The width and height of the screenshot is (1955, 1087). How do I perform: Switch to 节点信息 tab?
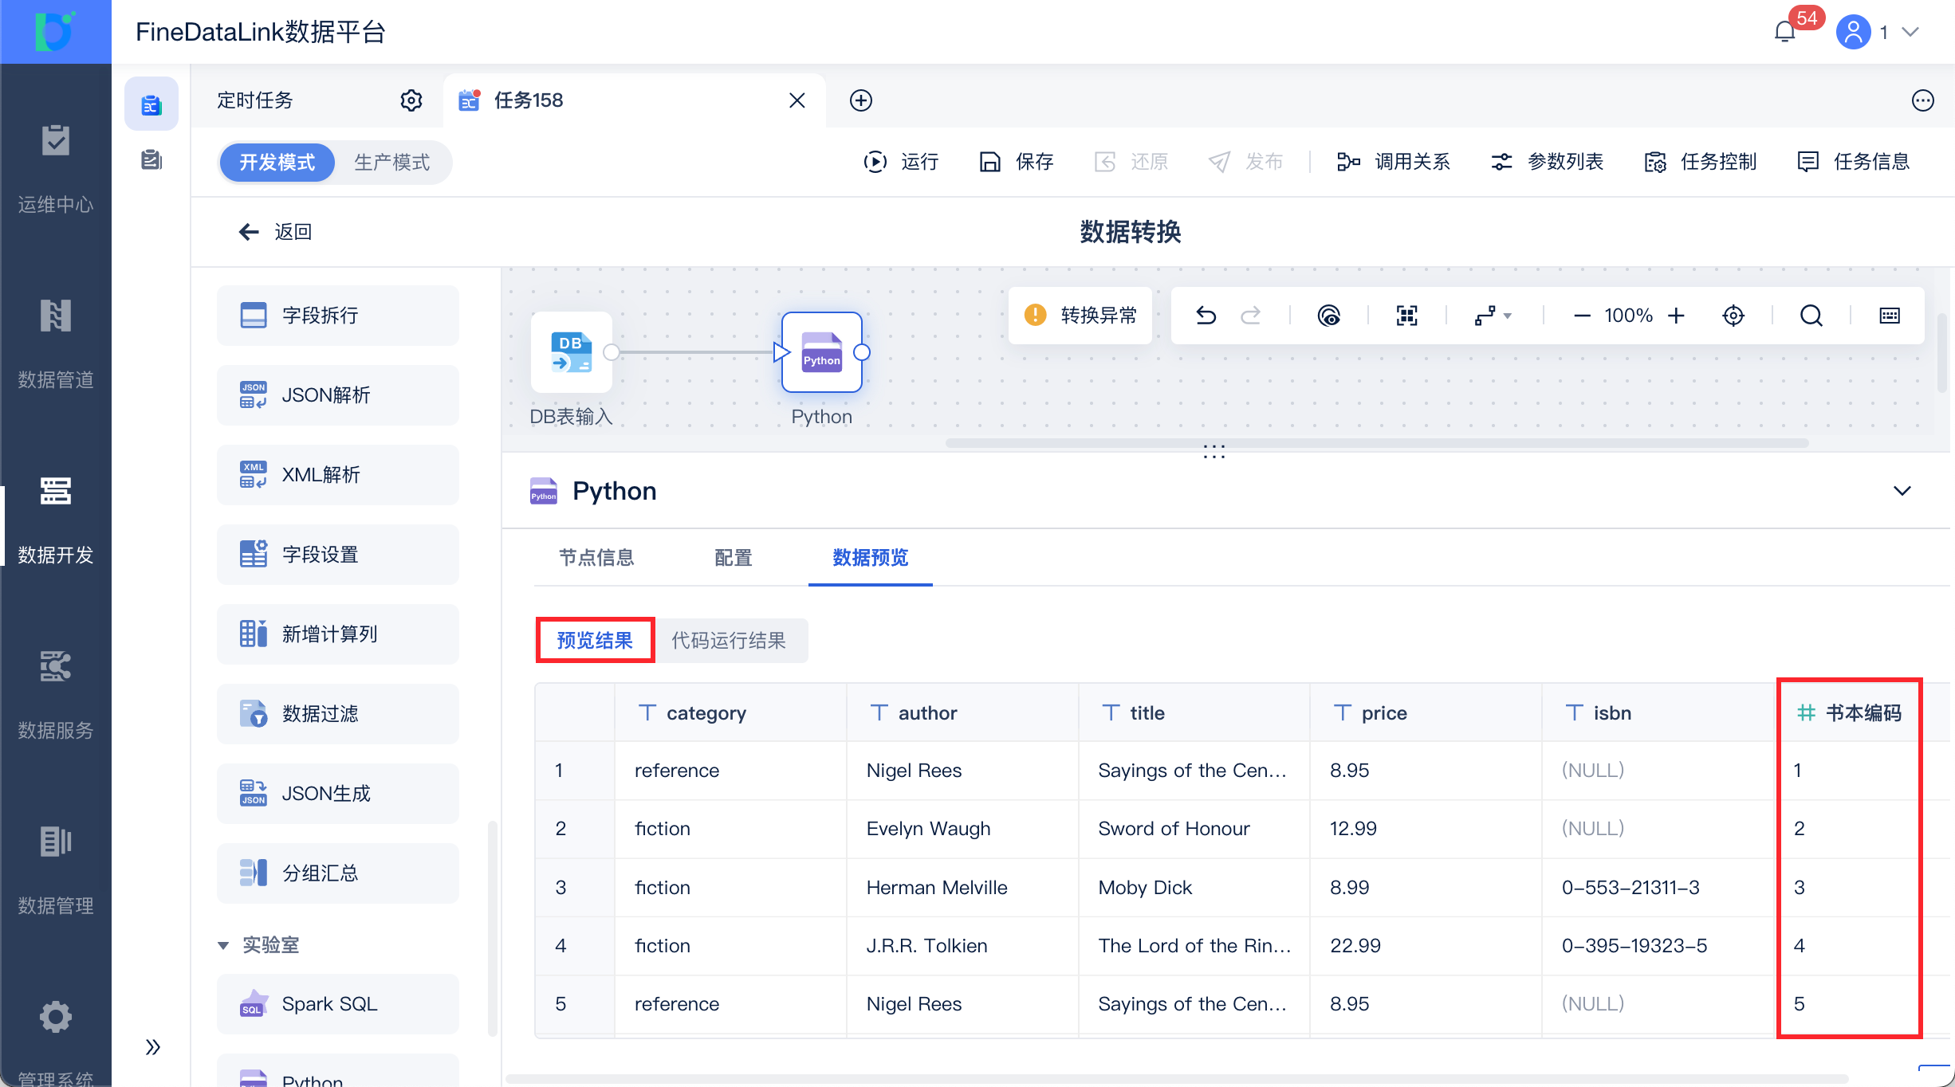(596, 558)
